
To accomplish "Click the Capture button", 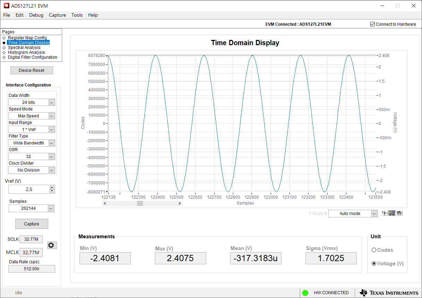I will pos(32,224).
